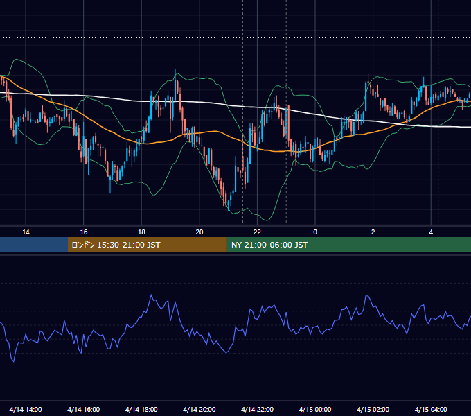Screen dimensions: 471x416
Task: Click the '4/14 16:00' date label
Action: click(84, 409)
